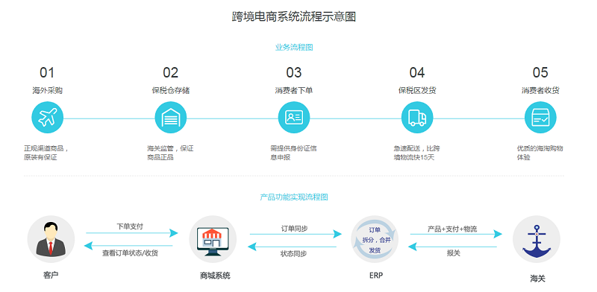Select the delivery truck icon for 保税区发货
597x292 pixels.
coord(417,118)
